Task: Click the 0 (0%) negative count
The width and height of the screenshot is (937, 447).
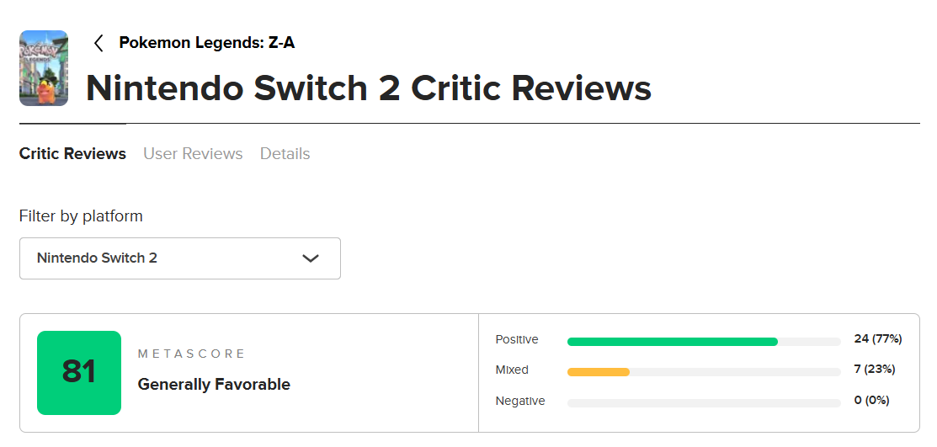Action: point(872,401)
